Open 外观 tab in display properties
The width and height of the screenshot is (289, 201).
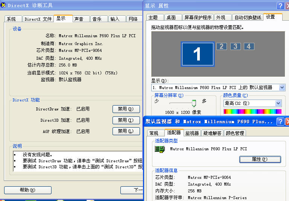coord(222,18)
